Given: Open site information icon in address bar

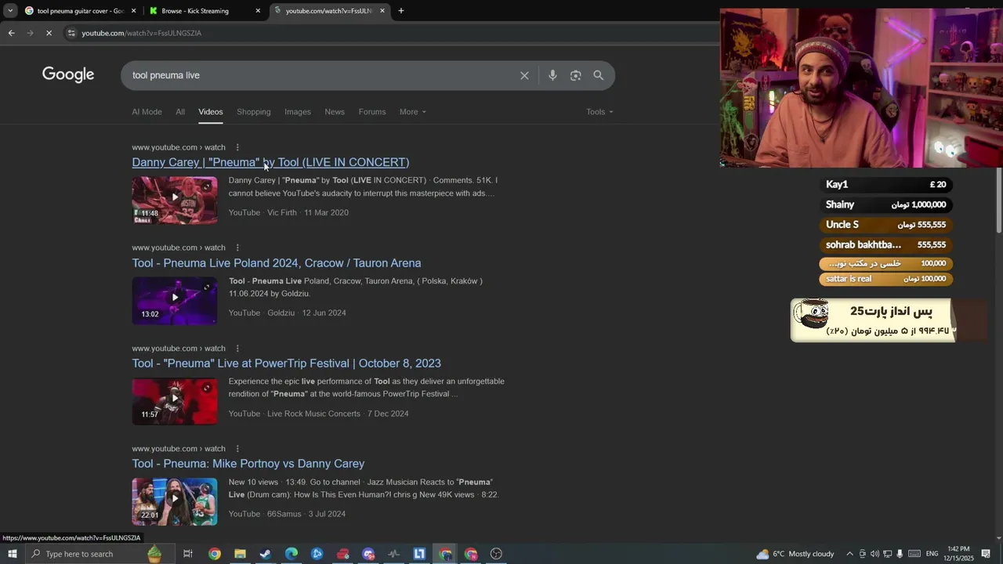Looking at the screenshot, I should [71, 33].
